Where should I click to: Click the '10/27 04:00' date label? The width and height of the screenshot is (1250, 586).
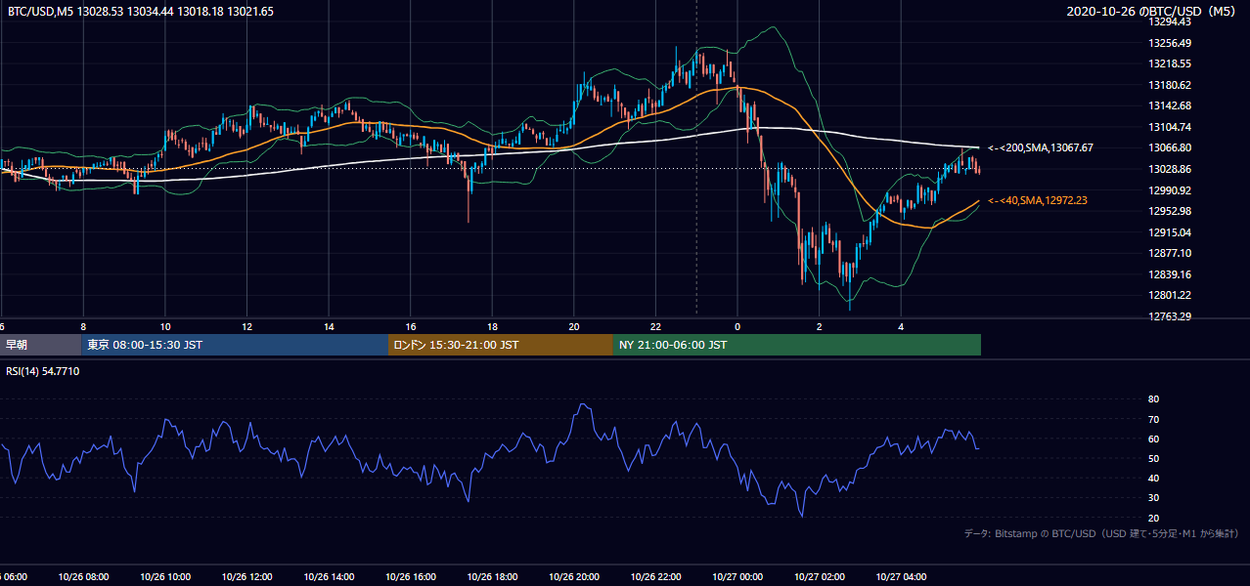click(901, 577)
